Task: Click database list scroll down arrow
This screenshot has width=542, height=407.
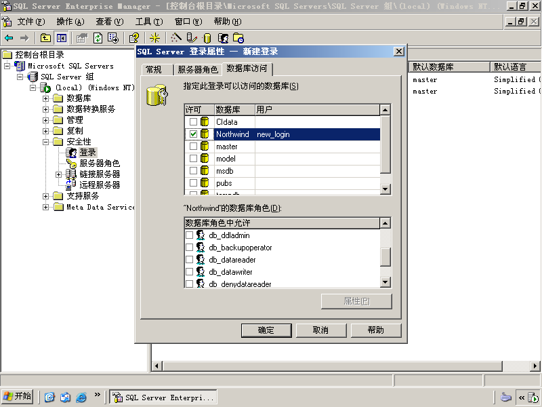Action: tap(385, 189)
